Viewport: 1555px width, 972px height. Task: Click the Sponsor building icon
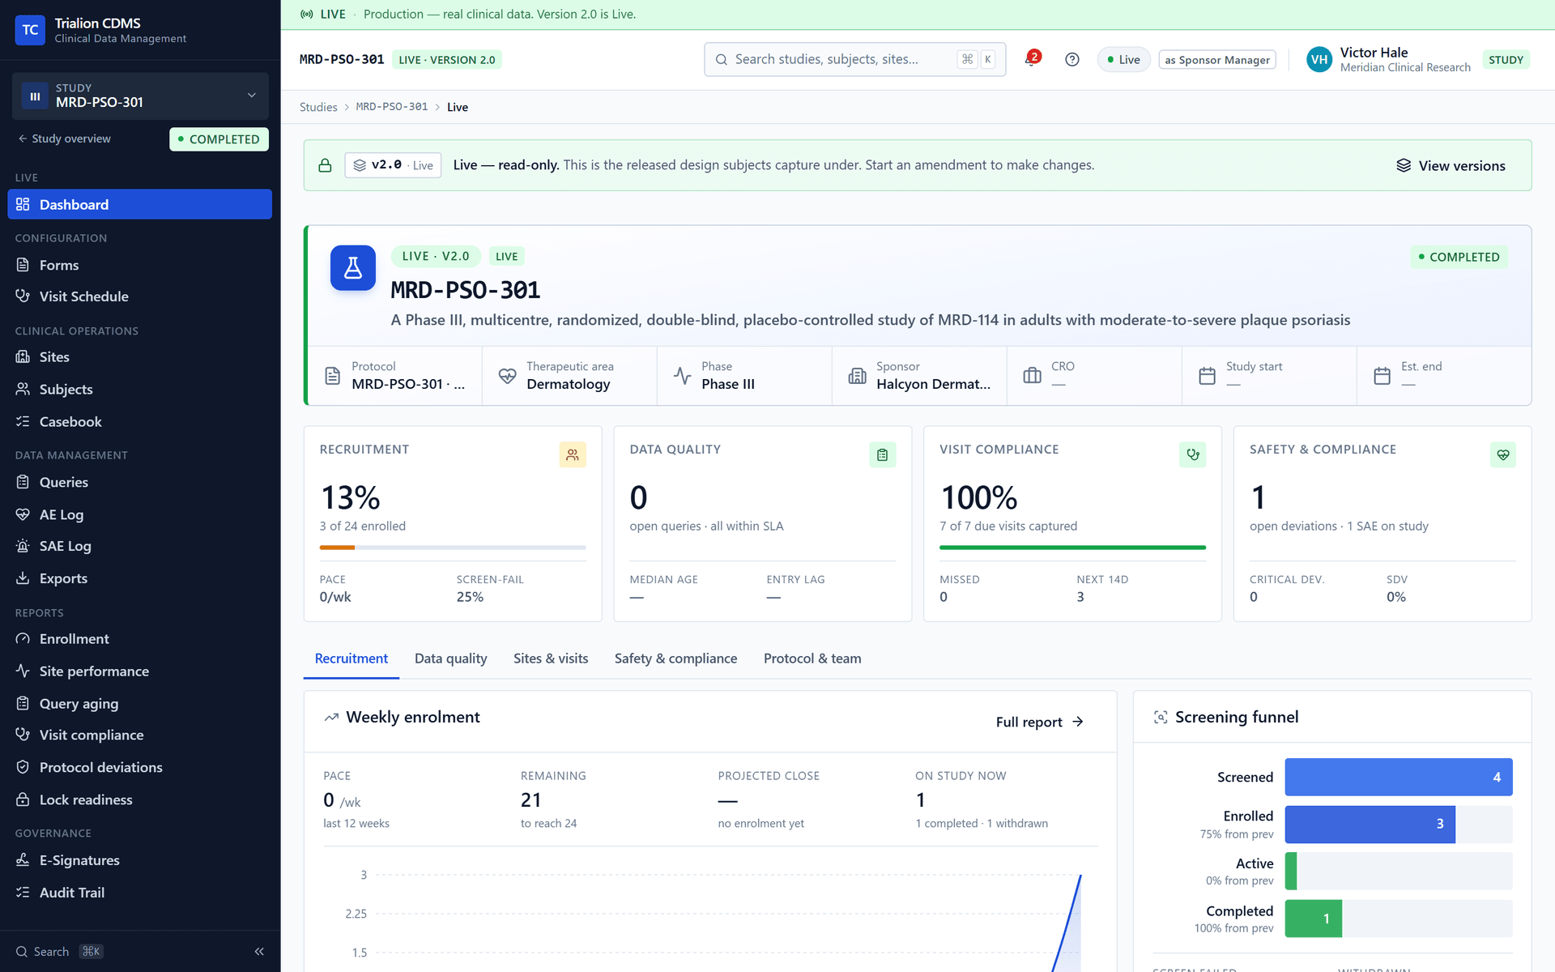tap(857, 376)
